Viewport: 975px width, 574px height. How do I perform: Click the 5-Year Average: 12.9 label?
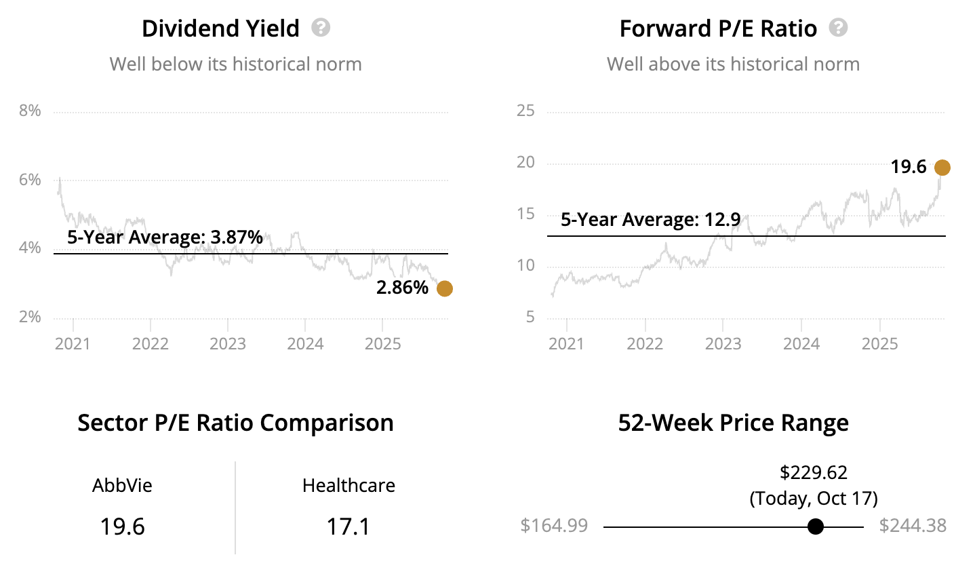coord(650,220)
